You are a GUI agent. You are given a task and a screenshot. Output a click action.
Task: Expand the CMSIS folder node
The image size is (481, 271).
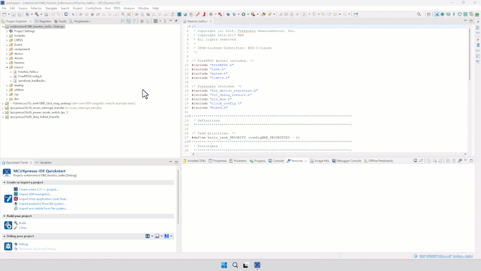point(7,40)
